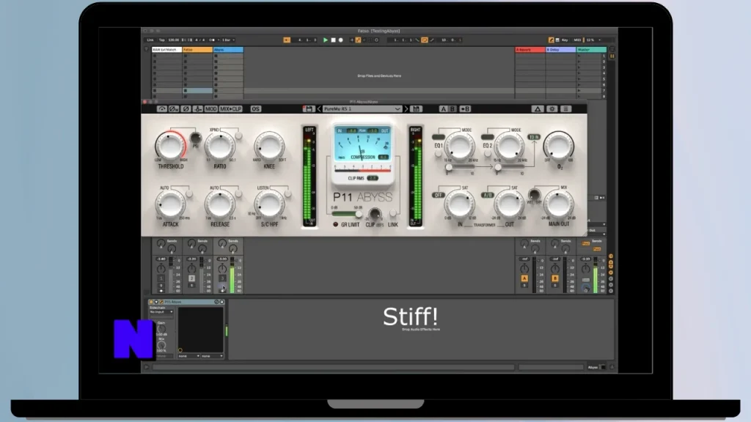Toggle the LINK button near the right meter
751x422 pixels.
coord(393,213)
